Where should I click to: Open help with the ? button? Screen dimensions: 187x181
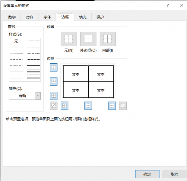tap(168, 5)
